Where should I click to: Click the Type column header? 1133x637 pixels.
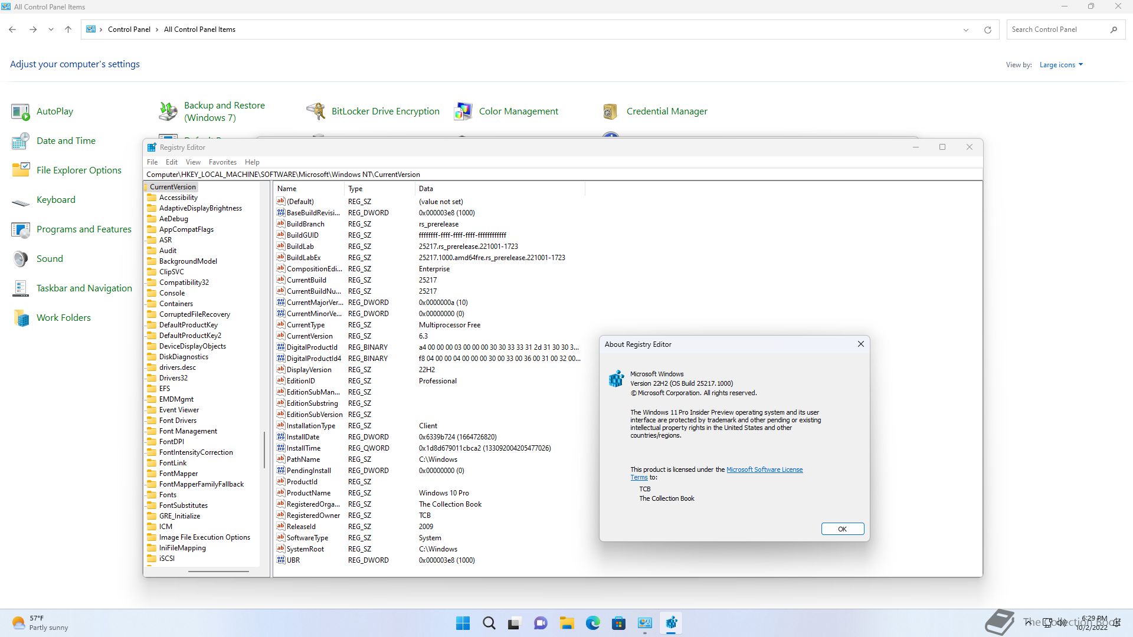click(x=379, y=189)
